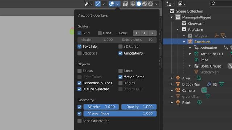The height and width of the screenshot is (130, 232).
Task: Click the grid Scale field
Action: [97, 40]
